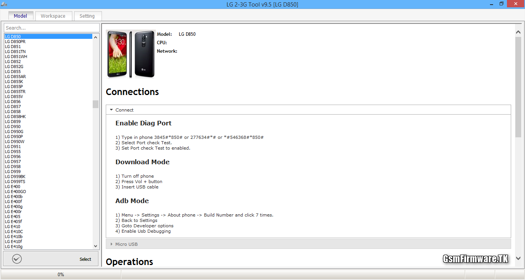The height and width of the screenshot is (280, 525).
Task: Select LG D856 in model list
Action: (x=48, y=102)
